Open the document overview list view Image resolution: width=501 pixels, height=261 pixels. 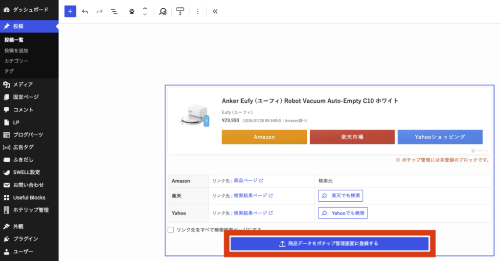pyautogui.click(x=114, y=12)
